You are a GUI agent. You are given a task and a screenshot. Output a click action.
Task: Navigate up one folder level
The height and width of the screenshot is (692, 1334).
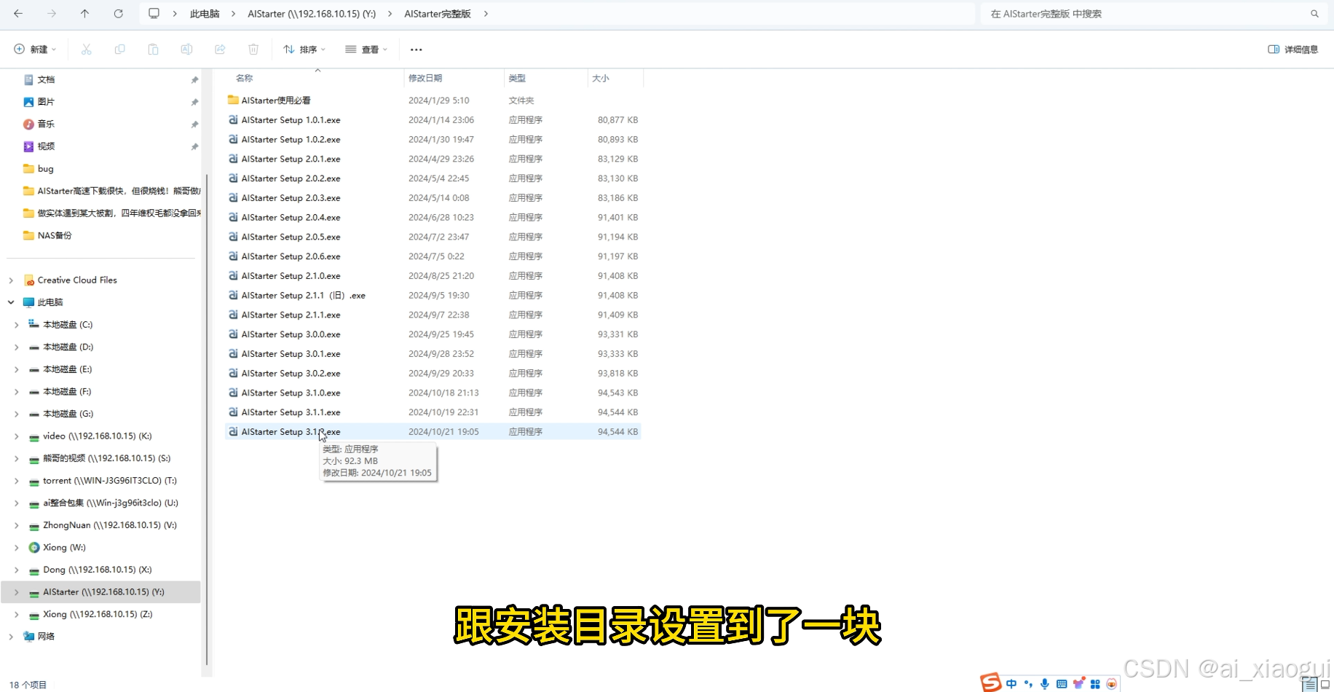84,14
